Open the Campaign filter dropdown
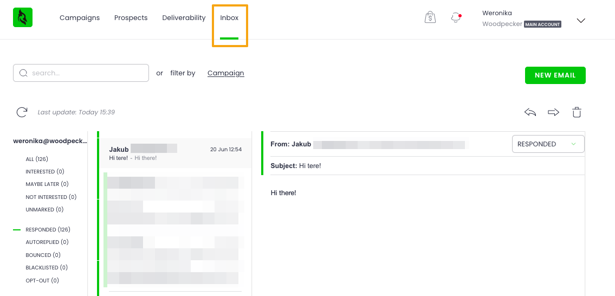The image size is (615, 296). point(225,73)
